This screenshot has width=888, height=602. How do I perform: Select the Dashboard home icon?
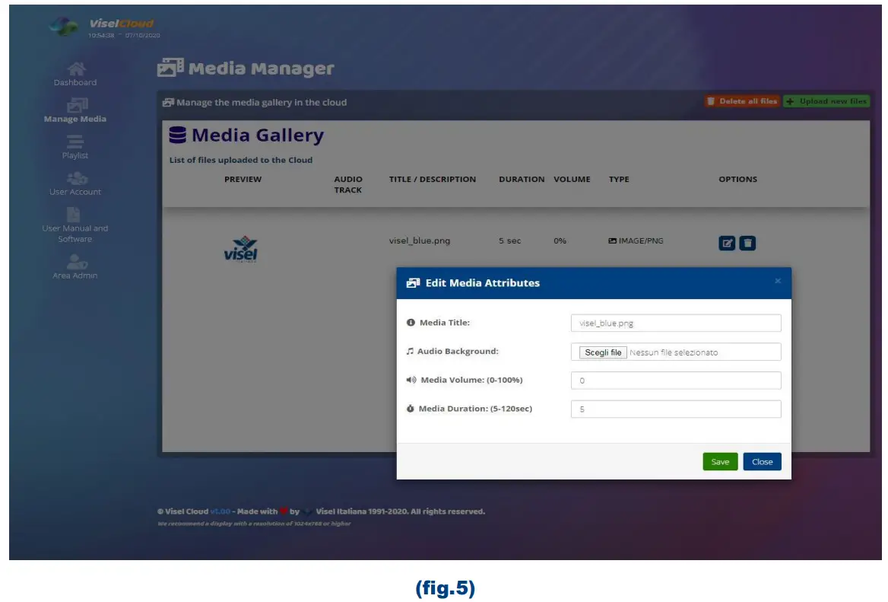coord(75,68)
